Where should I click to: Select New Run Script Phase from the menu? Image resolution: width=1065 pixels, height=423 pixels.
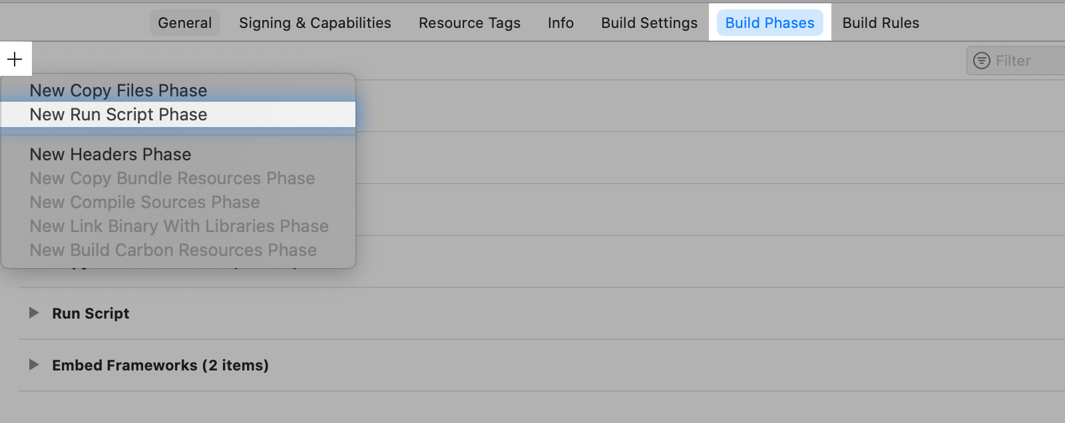click(x=118, y=114)
